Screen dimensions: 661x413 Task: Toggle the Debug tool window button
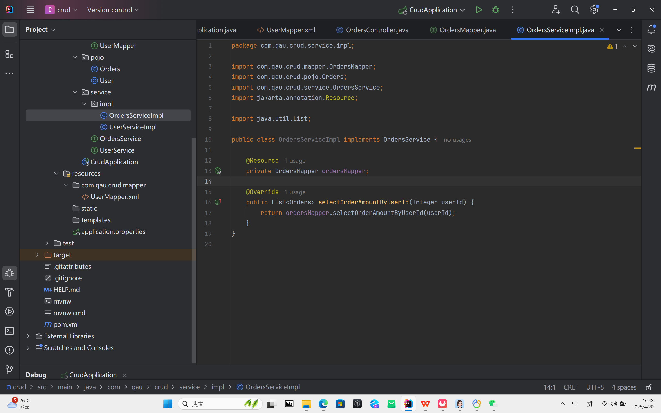10,273
